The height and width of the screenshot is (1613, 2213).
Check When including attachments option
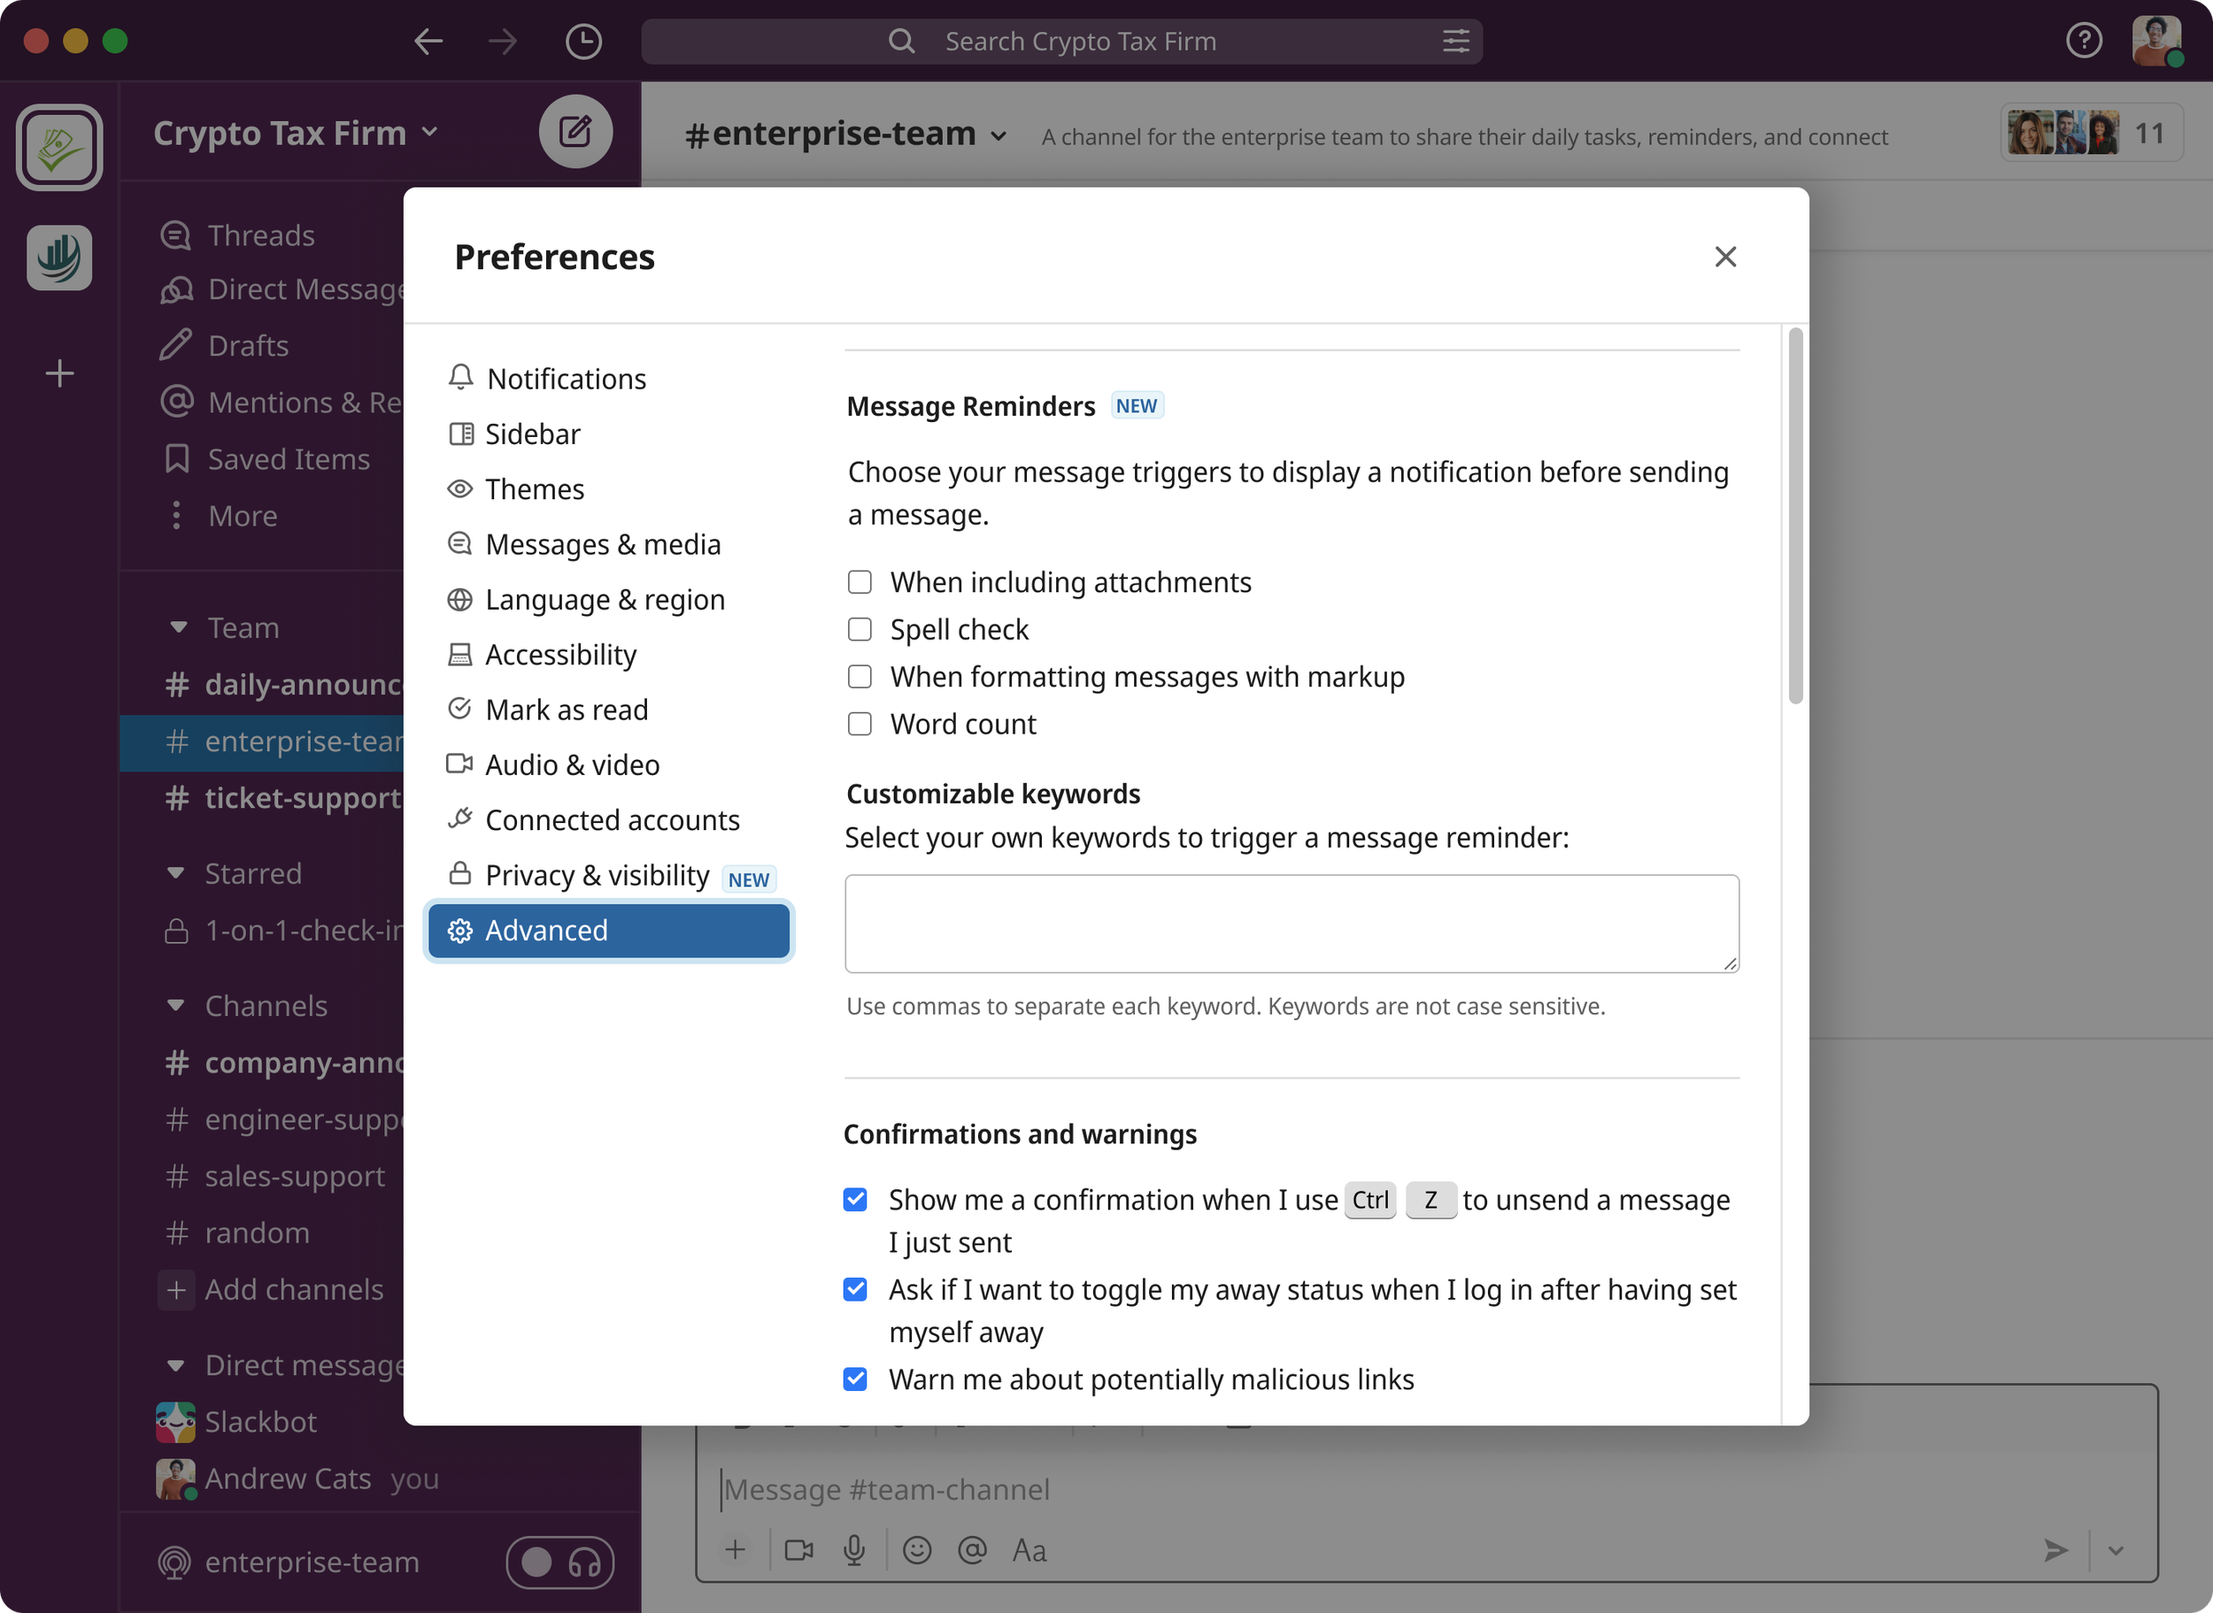click(x=860, y=582)
